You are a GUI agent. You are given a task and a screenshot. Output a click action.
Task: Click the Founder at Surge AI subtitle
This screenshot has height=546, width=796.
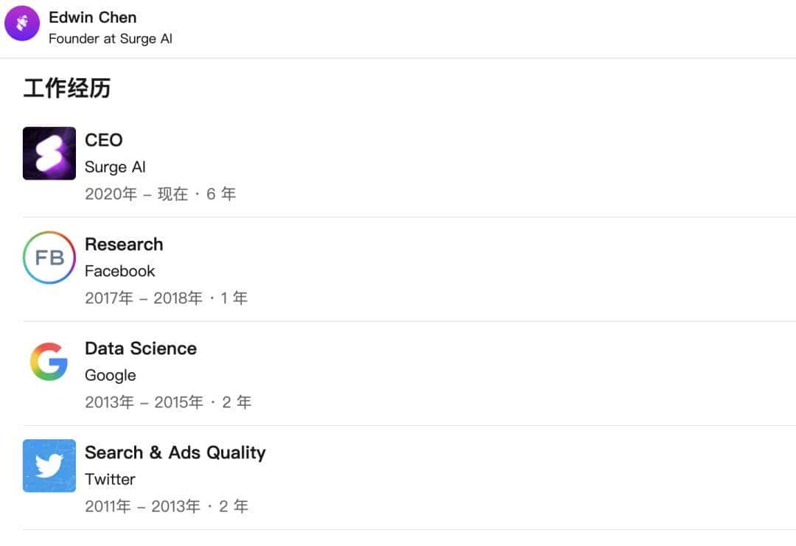pos(111,39)
